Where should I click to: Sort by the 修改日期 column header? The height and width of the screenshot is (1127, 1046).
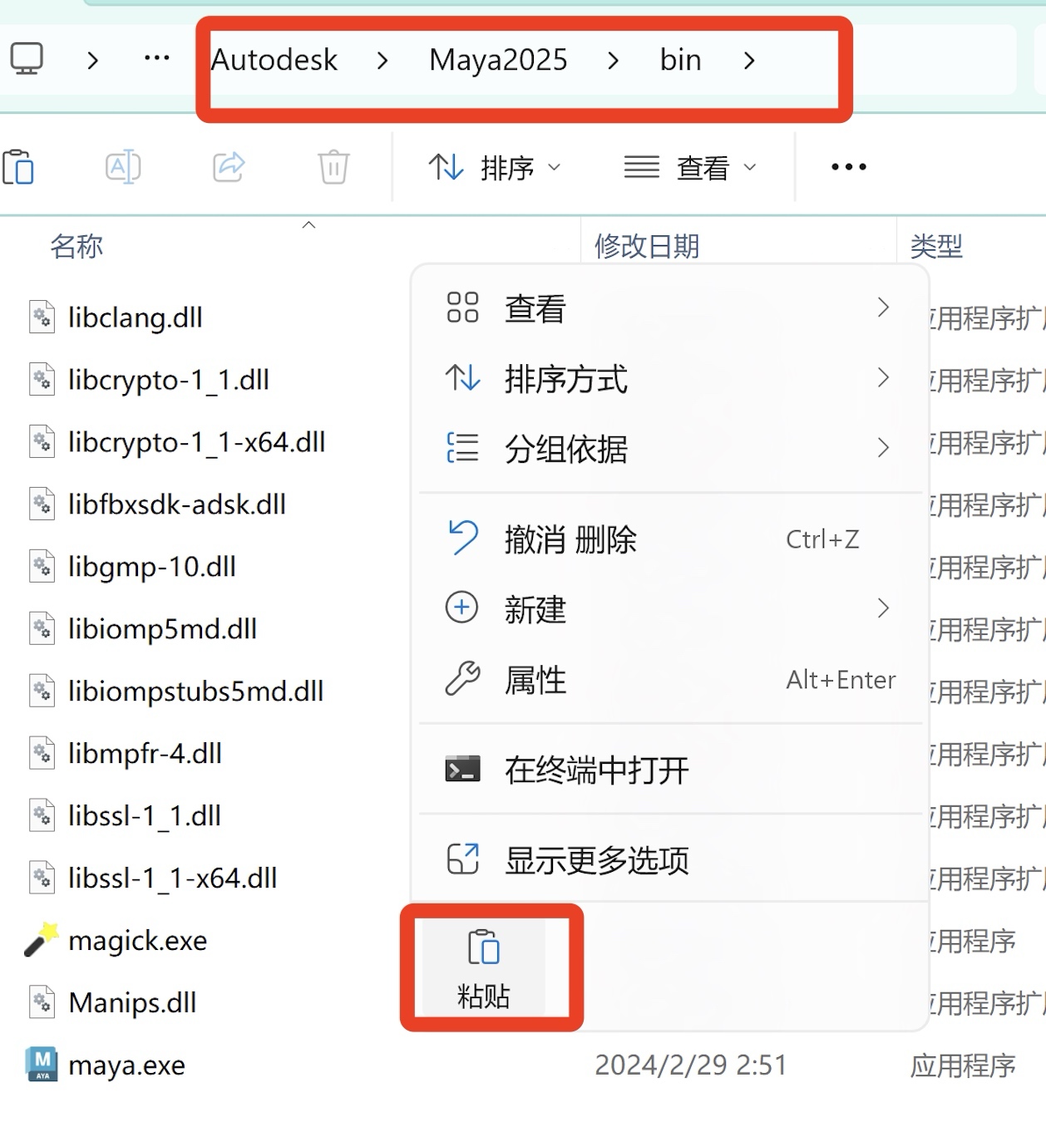647,246
